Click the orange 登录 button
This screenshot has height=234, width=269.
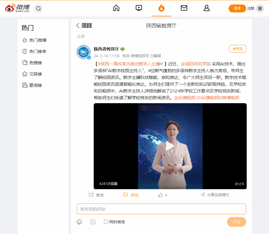[237, 8]
